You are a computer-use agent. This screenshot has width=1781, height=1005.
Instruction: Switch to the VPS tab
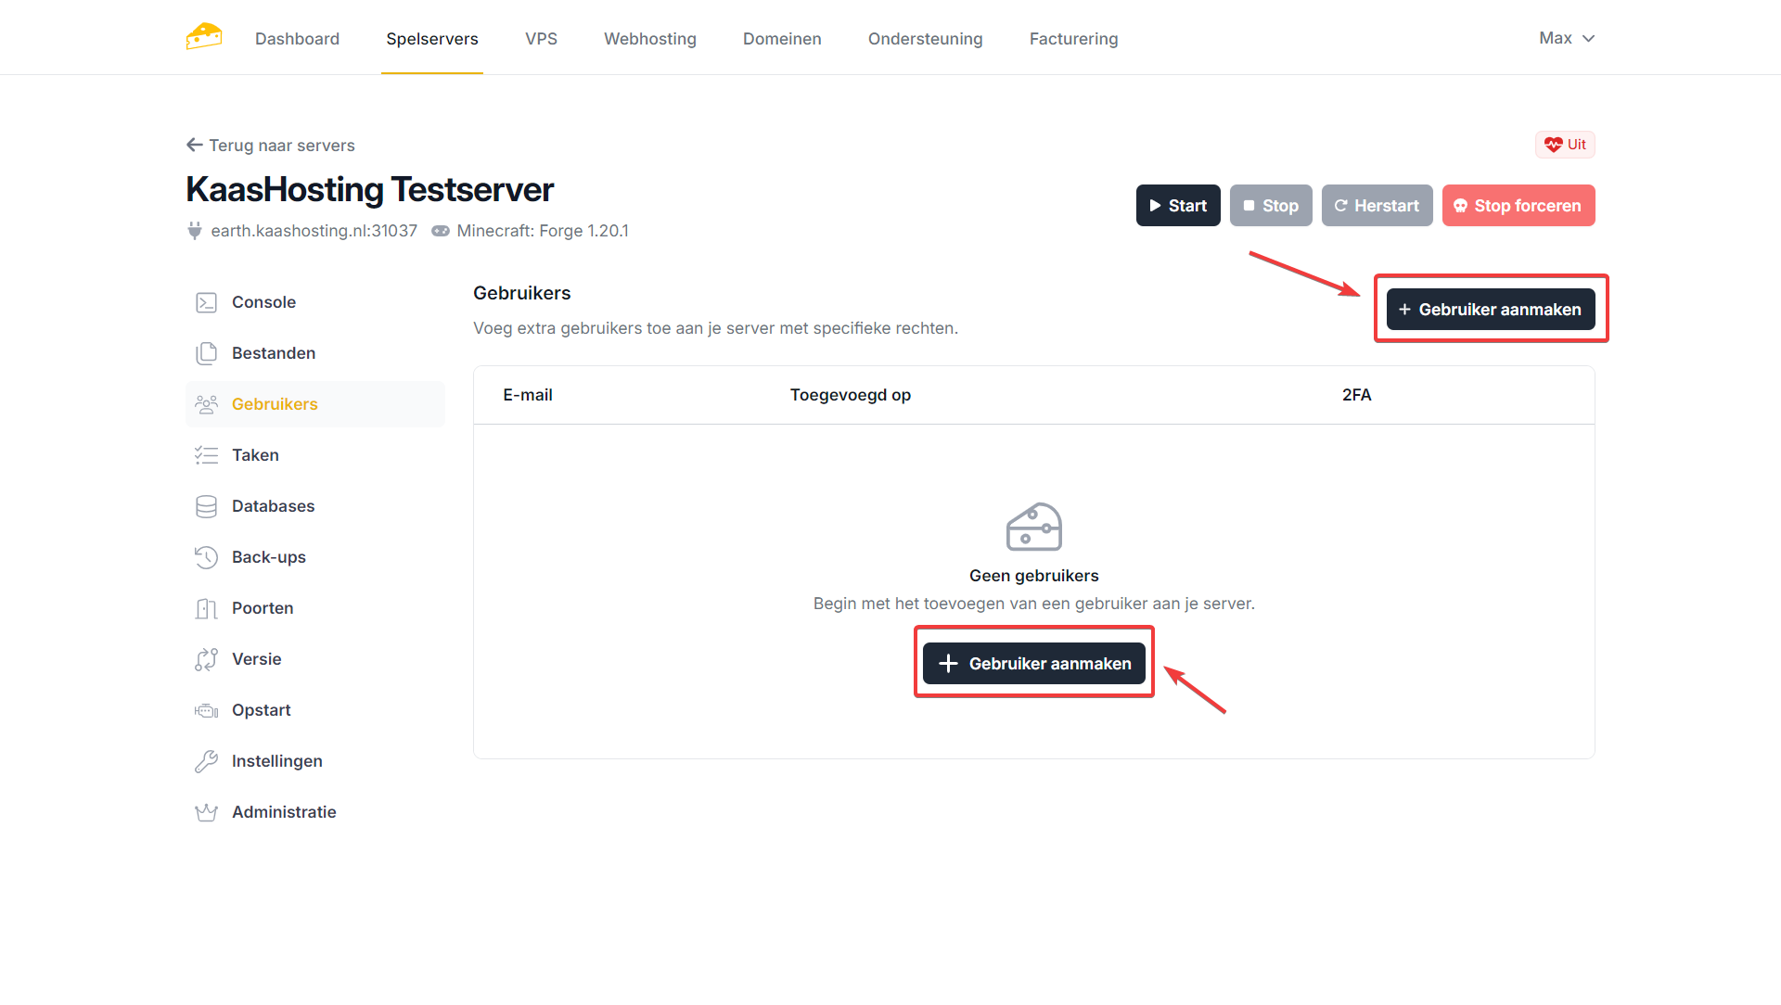click(x=541, y=39)
